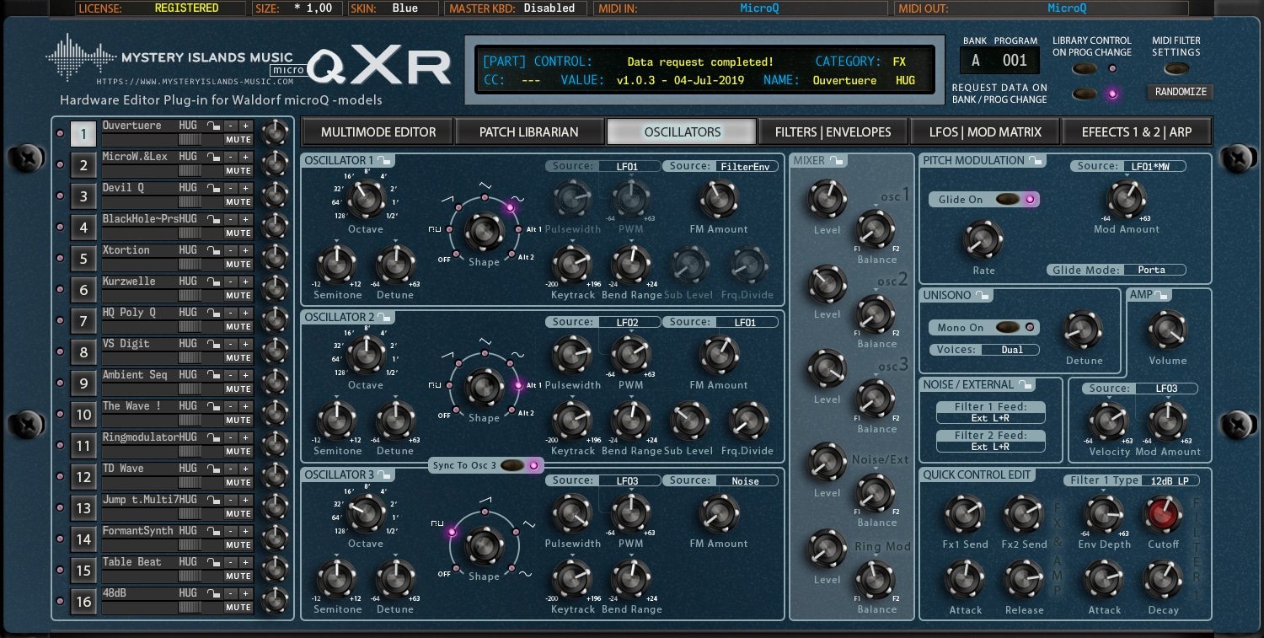The width and height of the screenshot is (1264, 638).
Task: Select Alt 1 shape LED on Oscillator 1
Action: tap(518, 229)
